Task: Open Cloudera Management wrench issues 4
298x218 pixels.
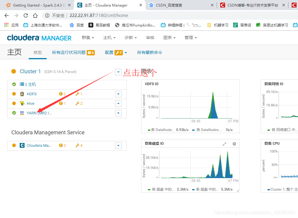Action: tap(79, 145)
